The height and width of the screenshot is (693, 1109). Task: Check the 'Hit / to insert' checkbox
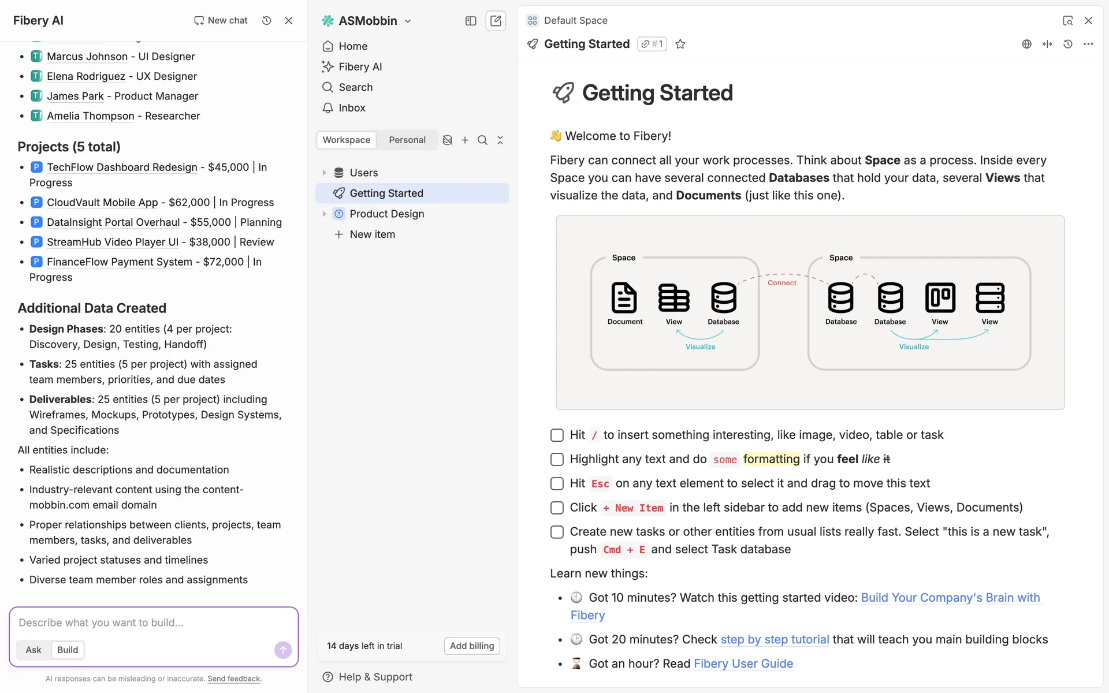pyautogui.click(x=557, y=435)
